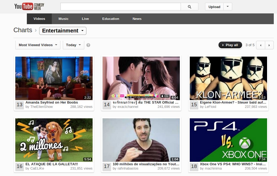Click the '288,162 views' text
Image resolution: width=277 pixels, height=176 pixels.
(x=81, y=107)
